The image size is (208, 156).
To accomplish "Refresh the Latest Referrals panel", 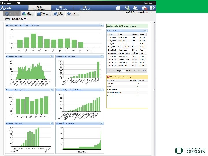I will [x=146, y=31].
